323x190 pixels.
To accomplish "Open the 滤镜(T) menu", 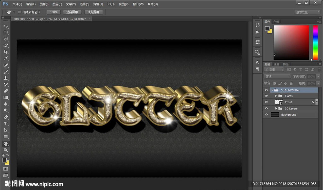I will coord(98,4).
